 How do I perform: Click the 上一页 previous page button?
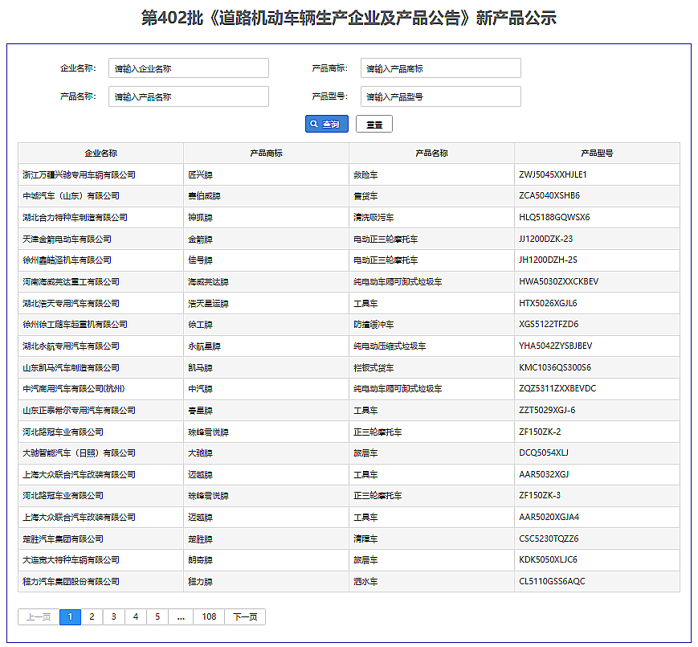point(39,616)
